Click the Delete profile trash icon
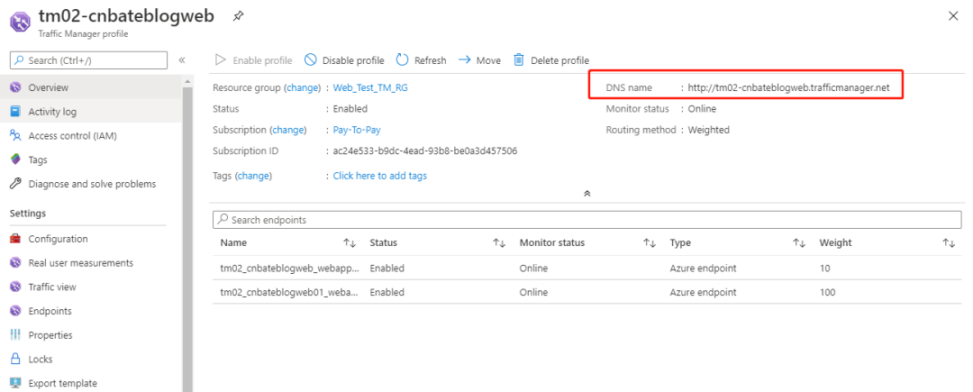This screenshot has height=392, width=973. [519, 60]
